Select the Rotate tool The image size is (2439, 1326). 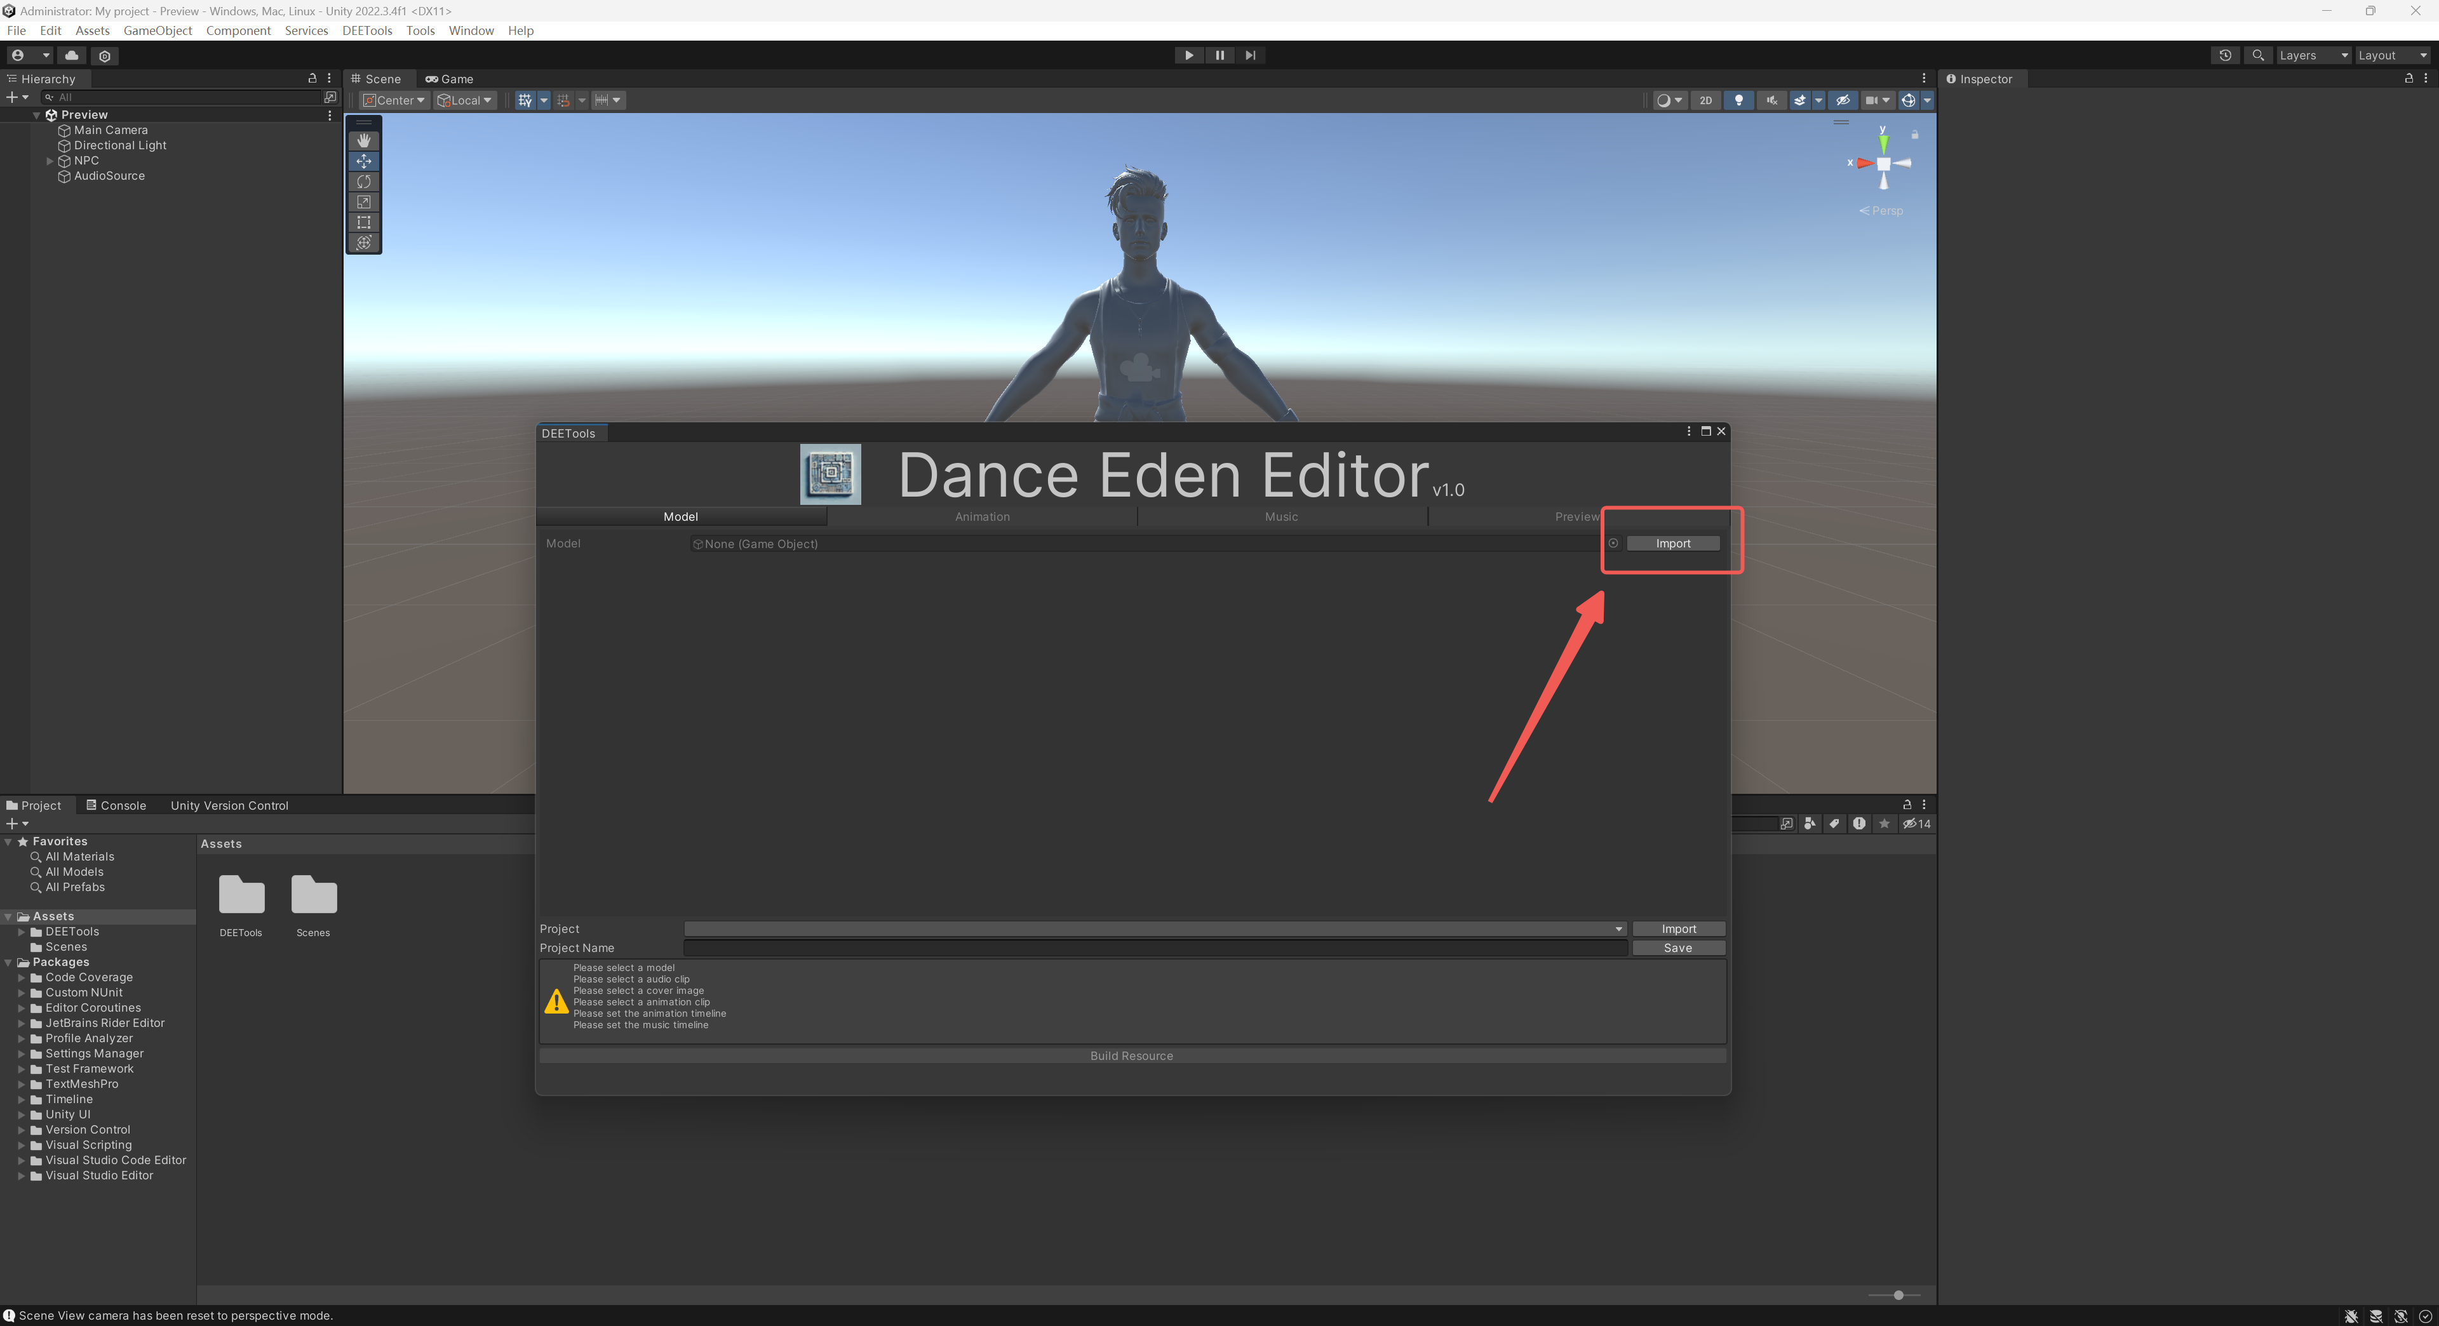coord(363,182)
